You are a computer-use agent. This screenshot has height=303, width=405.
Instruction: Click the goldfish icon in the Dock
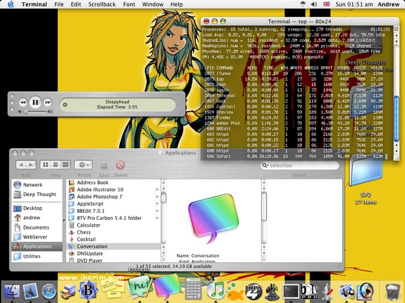point(235,292)
